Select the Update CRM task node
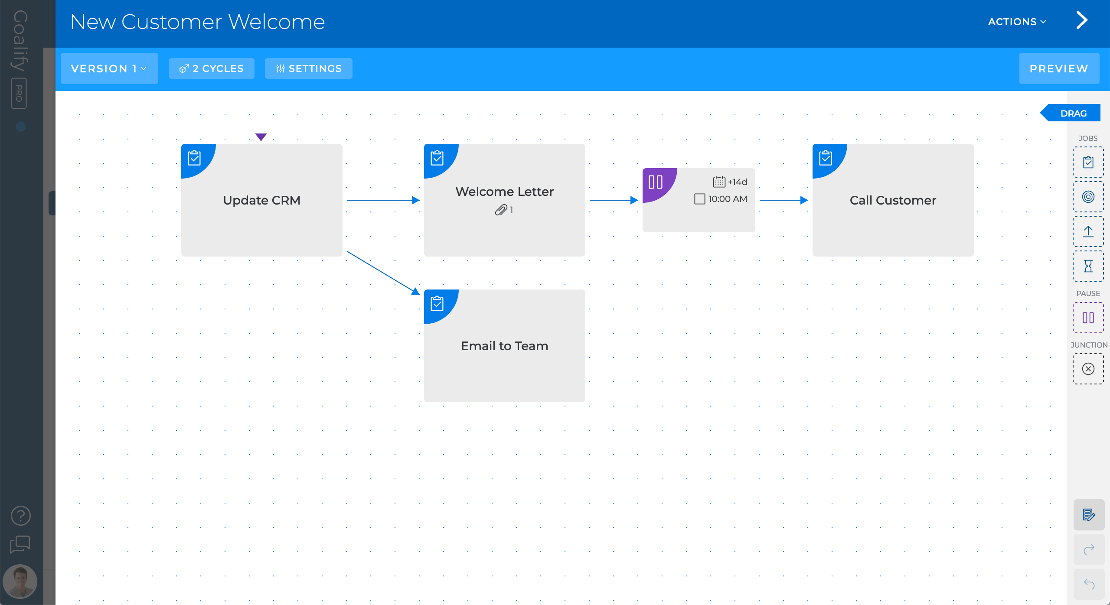Image resolution: width=1110 pixels, height=605 pixels. tap(261, 200)
